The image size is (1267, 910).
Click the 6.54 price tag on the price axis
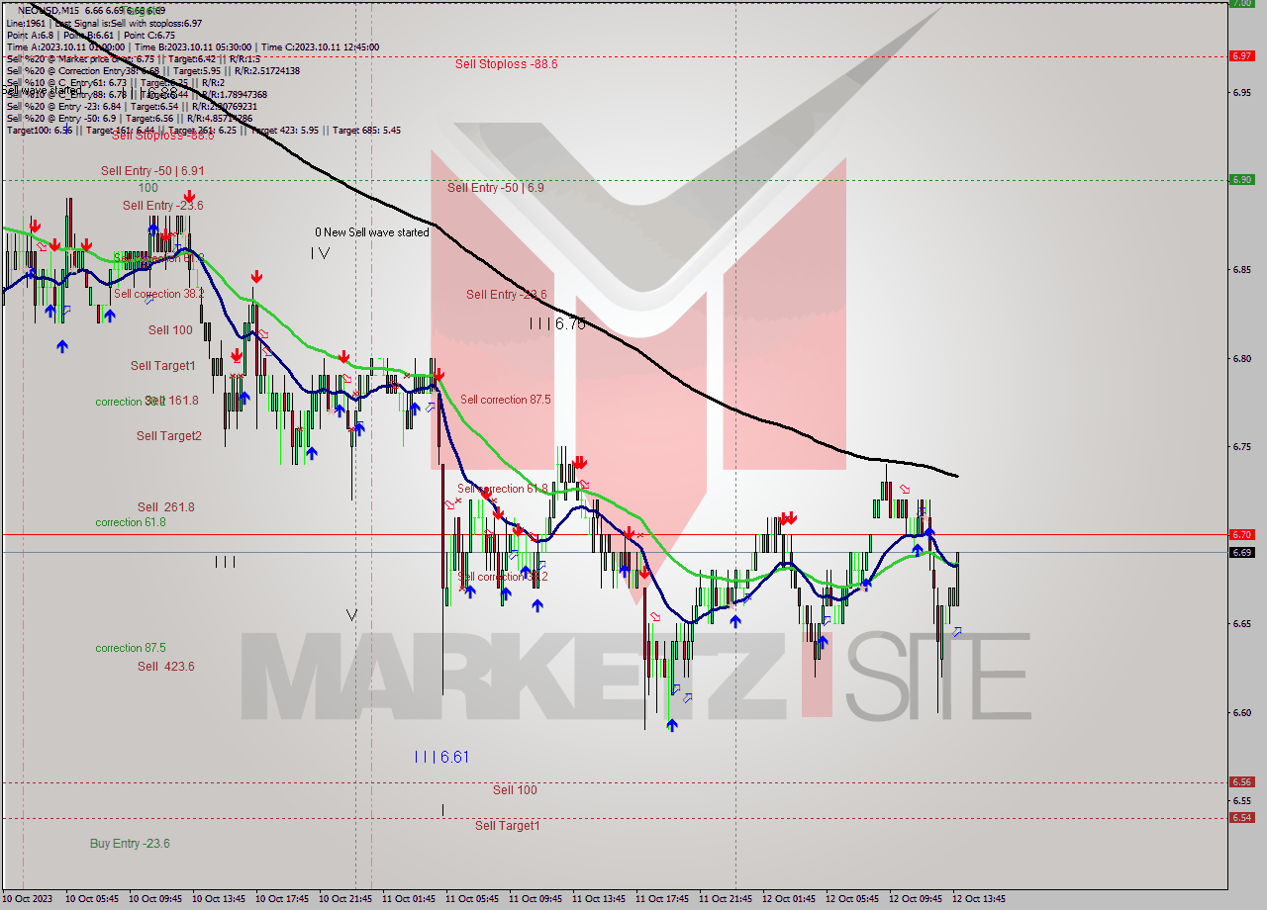pyautogui.click(x=1241, y=818)
